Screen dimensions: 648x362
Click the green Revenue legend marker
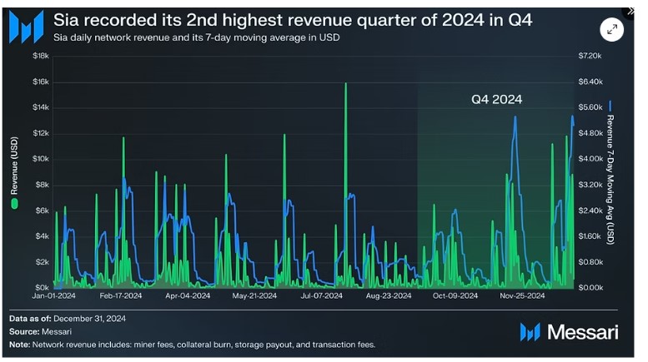point(14,204)
